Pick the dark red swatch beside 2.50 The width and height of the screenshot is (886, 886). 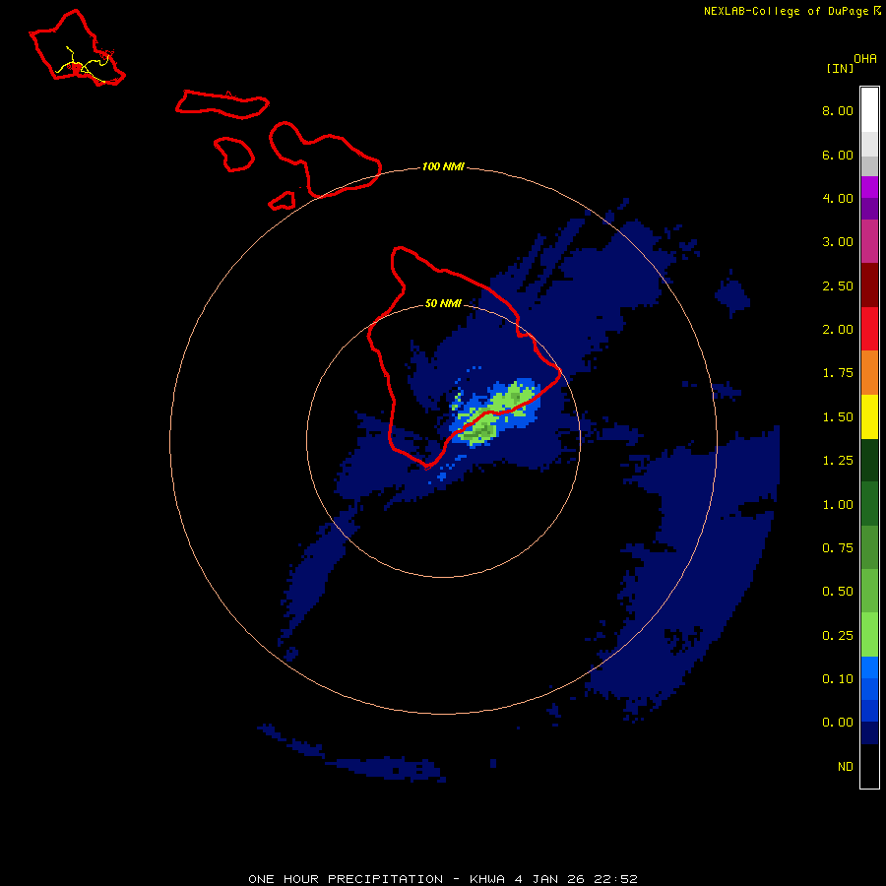(x=869, y=285)
